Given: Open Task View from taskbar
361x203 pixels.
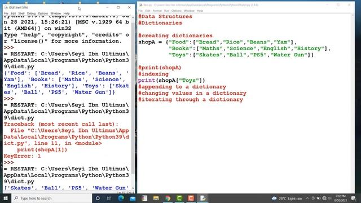Looking at the screenshot, I should (x=109, y=198).
